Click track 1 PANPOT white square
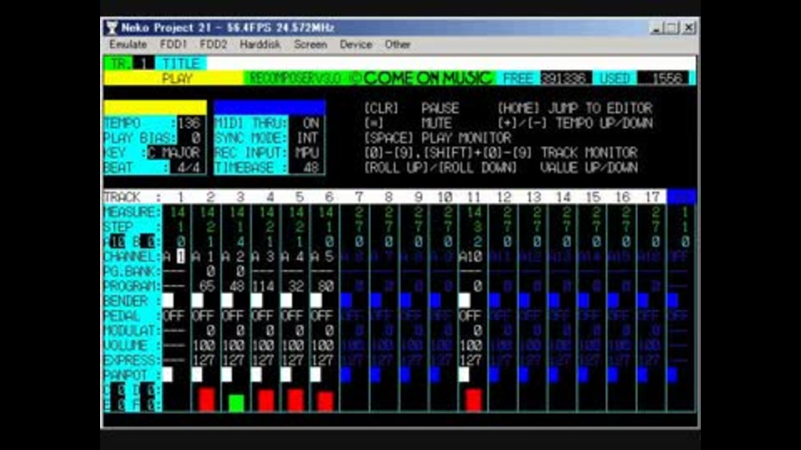The image size is (801, 450). point(168,374)
